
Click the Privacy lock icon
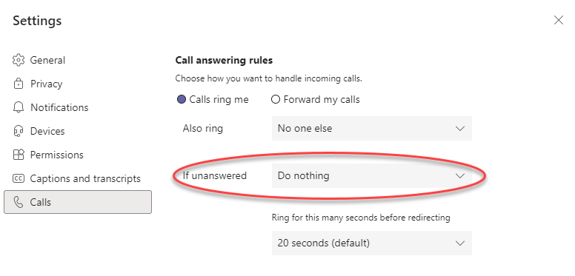pyautogui.click(x=19, y=84)
